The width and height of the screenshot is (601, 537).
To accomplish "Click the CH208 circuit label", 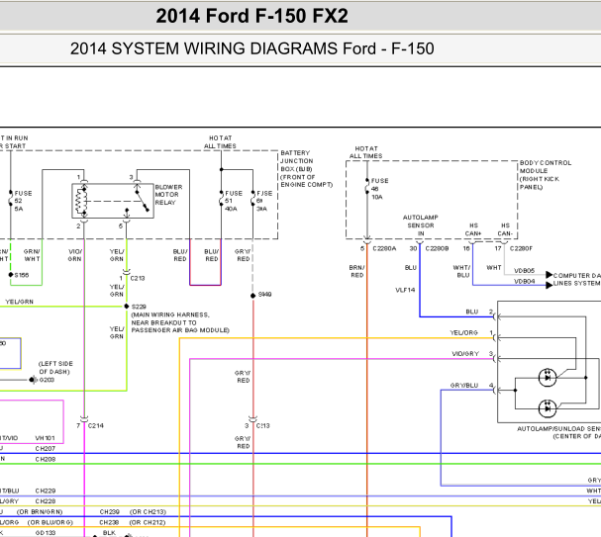I will [x=46, y=459].
